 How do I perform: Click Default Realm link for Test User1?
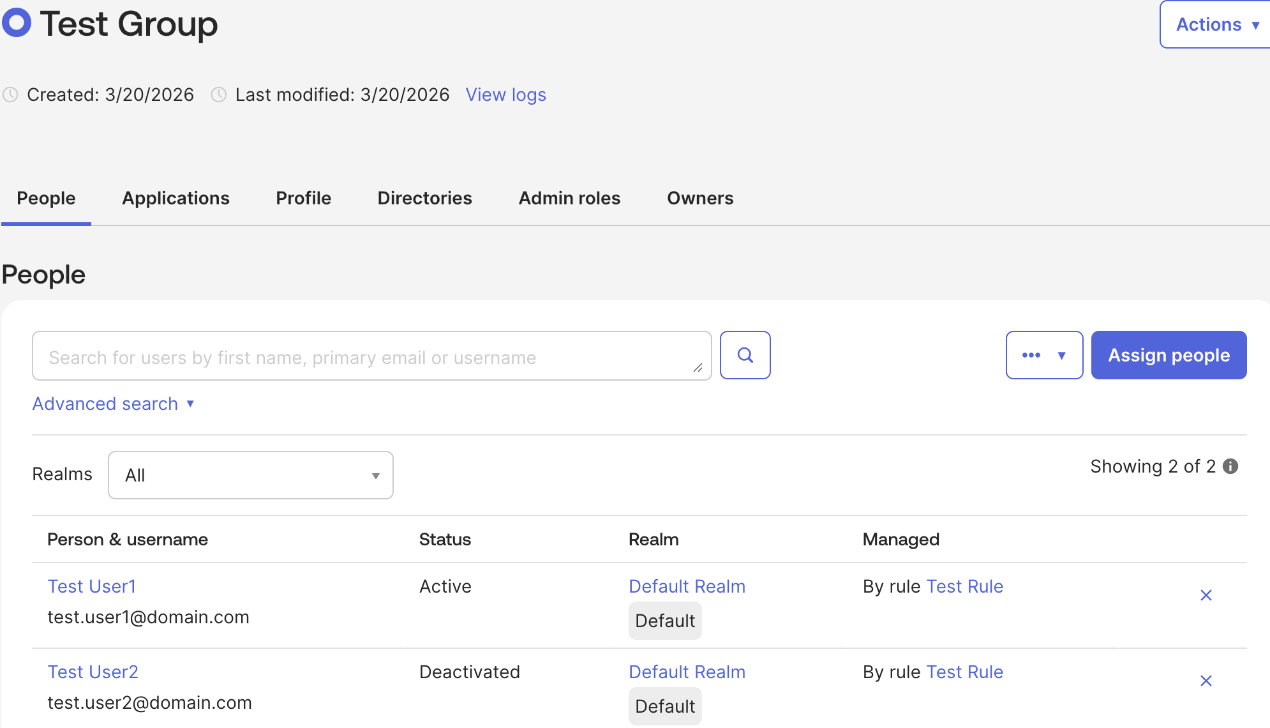pos(687,586)
